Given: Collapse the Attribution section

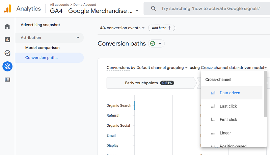Looking at the screenshot, I should pos(78,37).
